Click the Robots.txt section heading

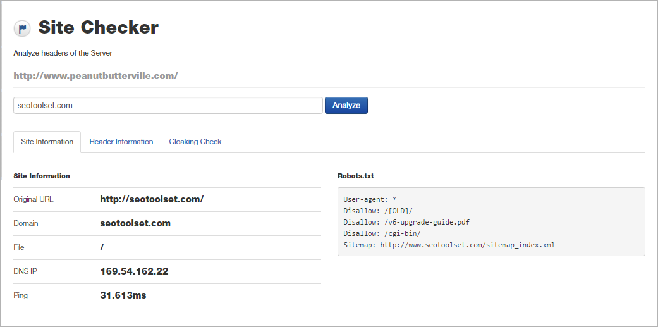tap(355, 176)
